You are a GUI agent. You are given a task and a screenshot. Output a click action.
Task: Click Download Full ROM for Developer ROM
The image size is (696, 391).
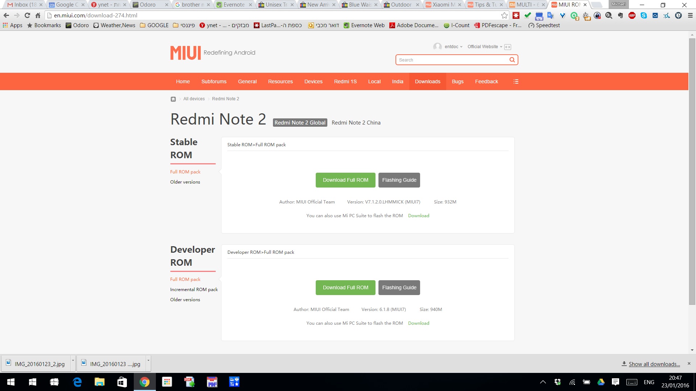pos(345,287)
